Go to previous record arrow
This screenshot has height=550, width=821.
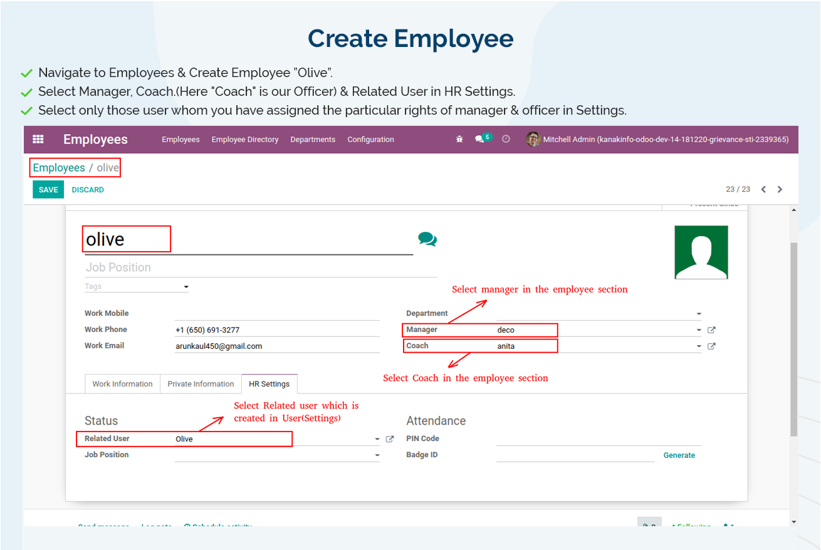[x=763, y=189]
